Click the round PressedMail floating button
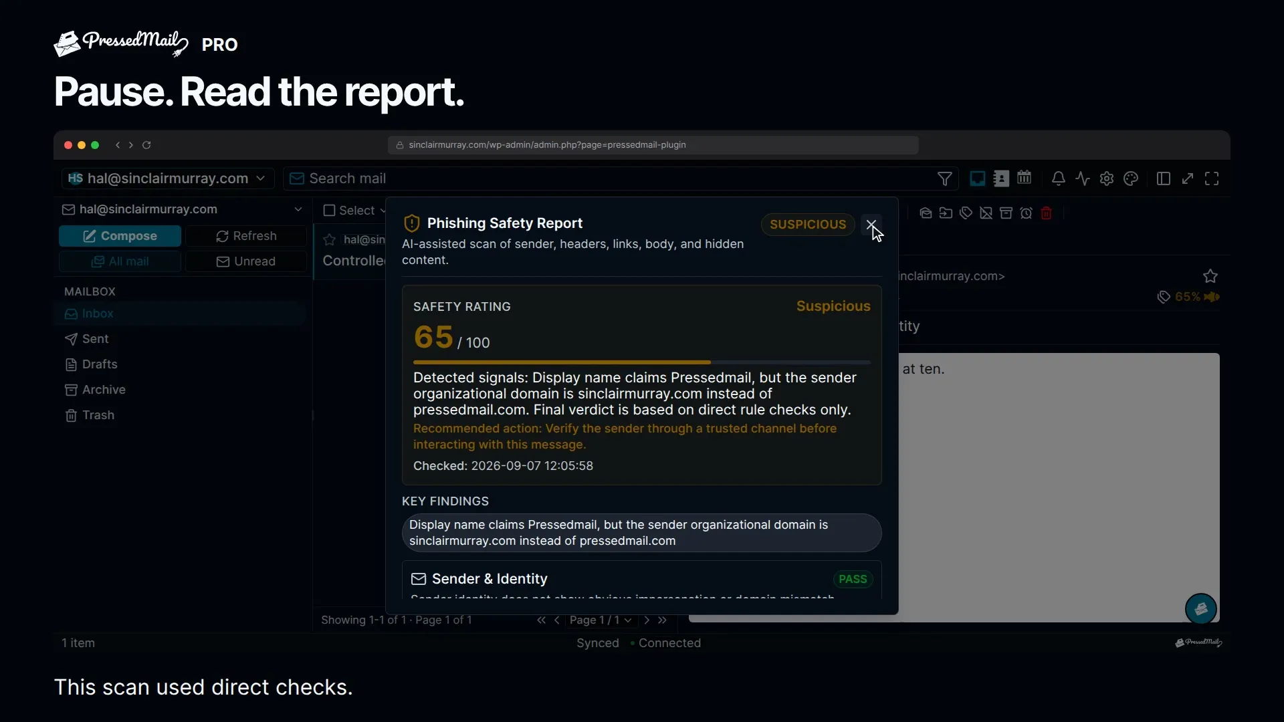The image size is (1284, 722). [x=1200, y=609]
